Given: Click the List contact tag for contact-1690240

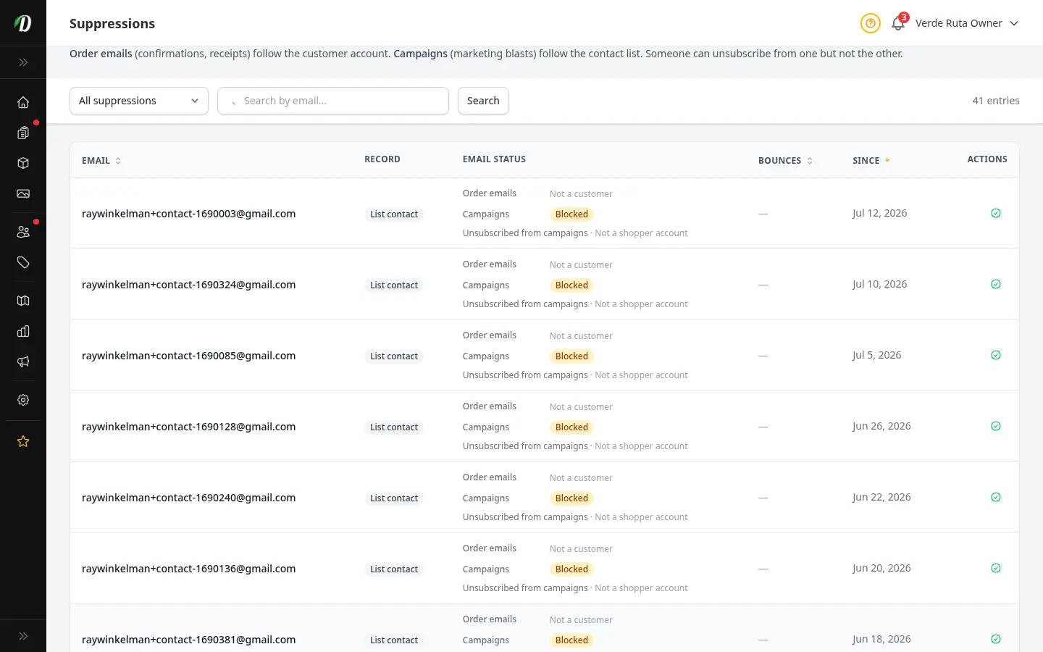Looking at the screenshot, I should pos(394,498).
